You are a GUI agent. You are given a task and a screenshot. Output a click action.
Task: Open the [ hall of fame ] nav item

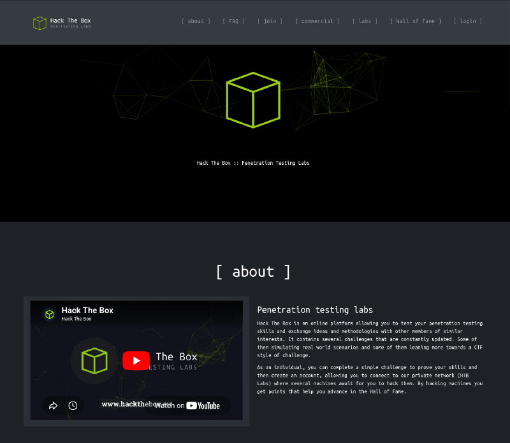[416, 21]
